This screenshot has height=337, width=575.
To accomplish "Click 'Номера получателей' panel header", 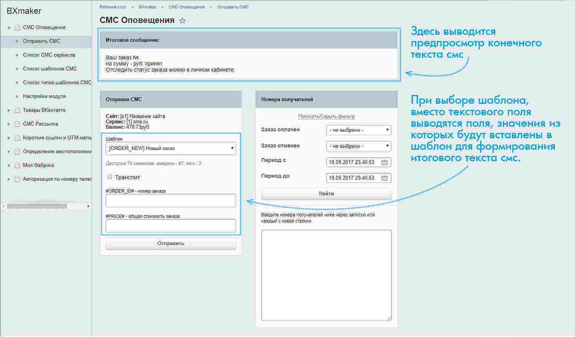I will point(287,100).
